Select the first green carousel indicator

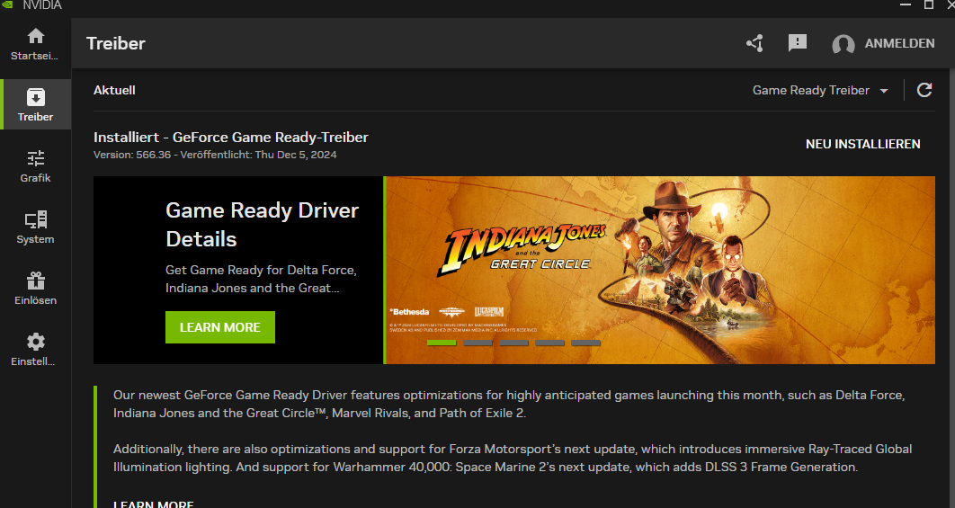[442, 343]
